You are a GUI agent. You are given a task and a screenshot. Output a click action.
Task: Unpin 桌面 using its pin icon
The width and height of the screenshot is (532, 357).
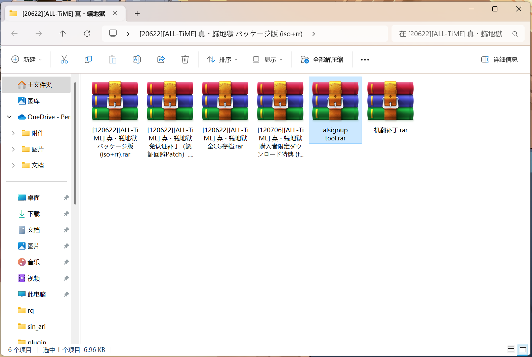(x=66, y=198)
